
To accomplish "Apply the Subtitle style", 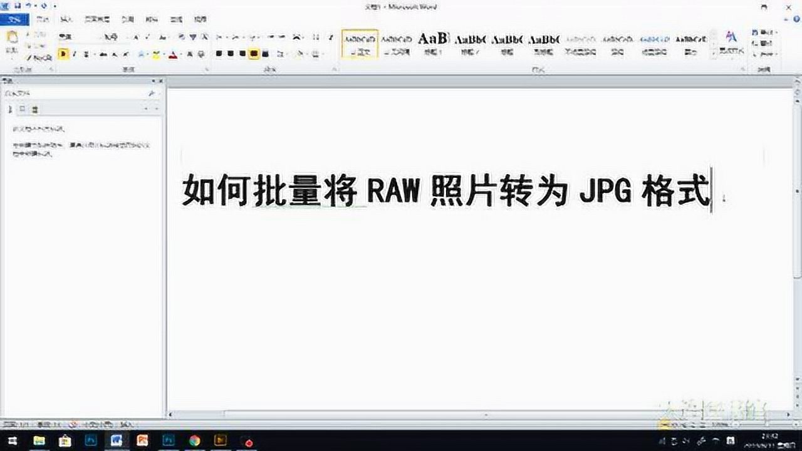I will coord(543,44).
